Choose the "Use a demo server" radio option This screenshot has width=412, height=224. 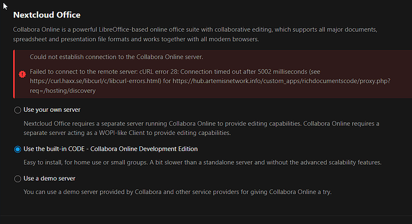(x=17, y=179)
